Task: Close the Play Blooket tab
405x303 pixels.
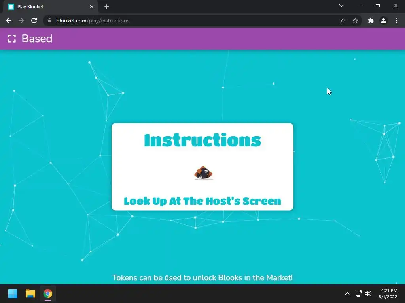Action: point(92,7)
